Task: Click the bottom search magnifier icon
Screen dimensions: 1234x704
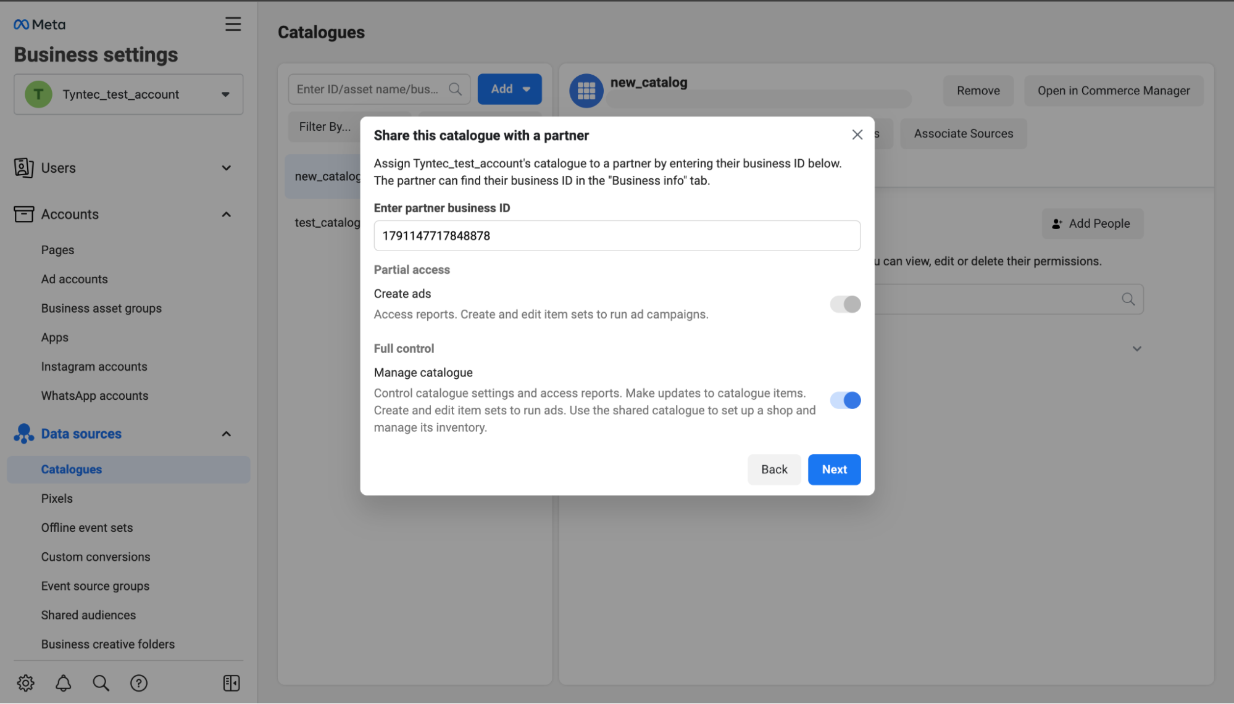Action: click(101, 683)
